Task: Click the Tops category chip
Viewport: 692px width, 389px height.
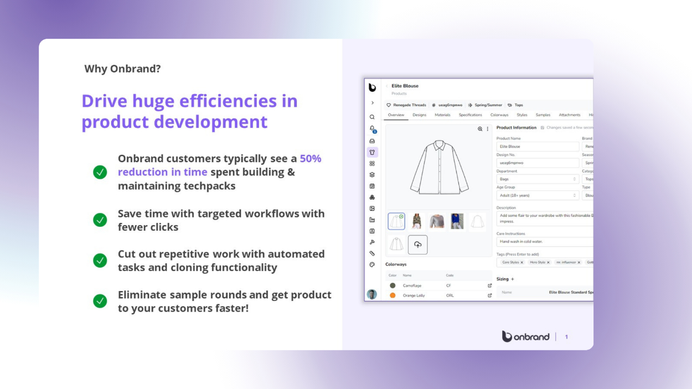Action: (x=515, y=105)
